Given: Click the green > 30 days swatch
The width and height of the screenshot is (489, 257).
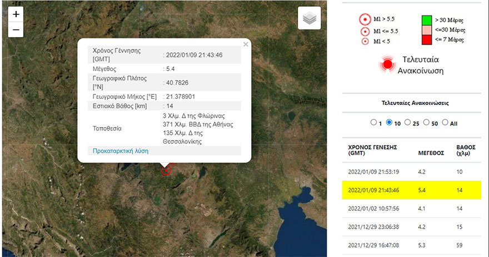Looking at the screenshot, I should point(428,20).
